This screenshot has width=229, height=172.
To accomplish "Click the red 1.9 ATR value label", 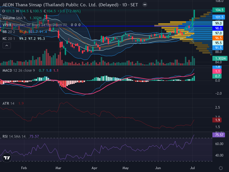I will 217,120.
